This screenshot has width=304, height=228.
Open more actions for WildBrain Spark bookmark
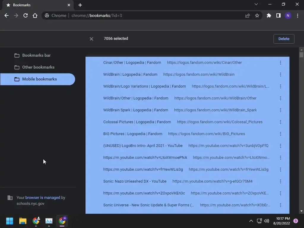click(x=280, y=110)
